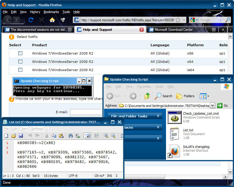Click page horizontal scrollbar right arrow
Viewport: 234px width, 187px height.
[225, 177]
